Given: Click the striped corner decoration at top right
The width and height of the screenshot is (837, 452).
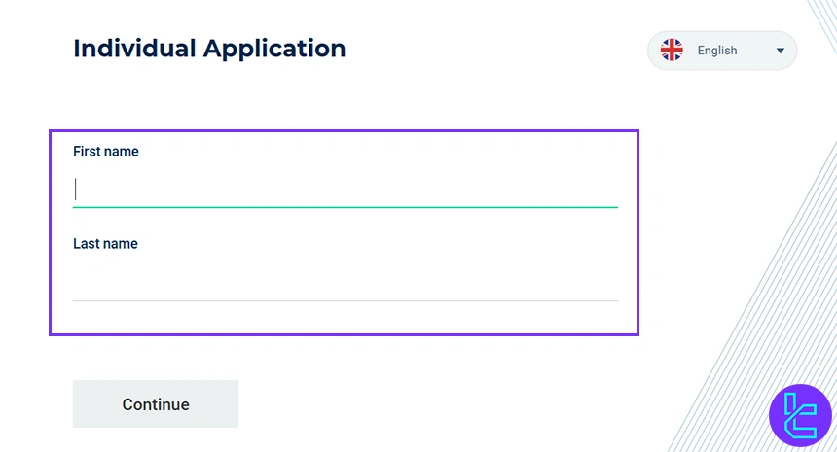Looking at the screenshot, I should point(823,19).
